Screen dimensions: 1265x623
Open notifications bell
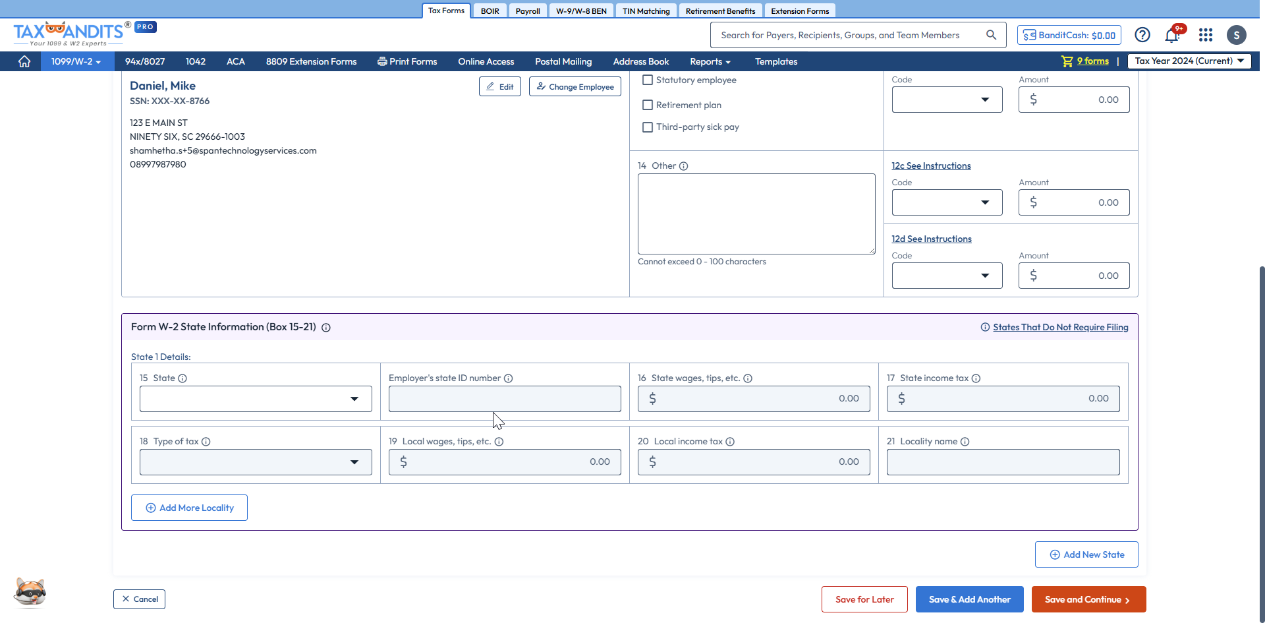pyautogui.click(x=1172, y=35)
